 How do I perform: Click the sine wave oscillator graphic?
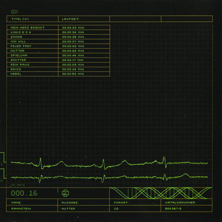[x=161, y=193]
